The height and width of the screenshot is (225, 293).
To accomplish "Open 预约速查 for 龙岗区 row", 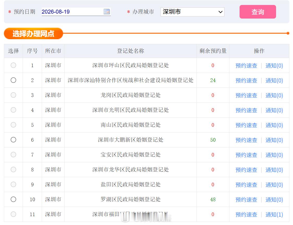I will [x=246, y=95].
